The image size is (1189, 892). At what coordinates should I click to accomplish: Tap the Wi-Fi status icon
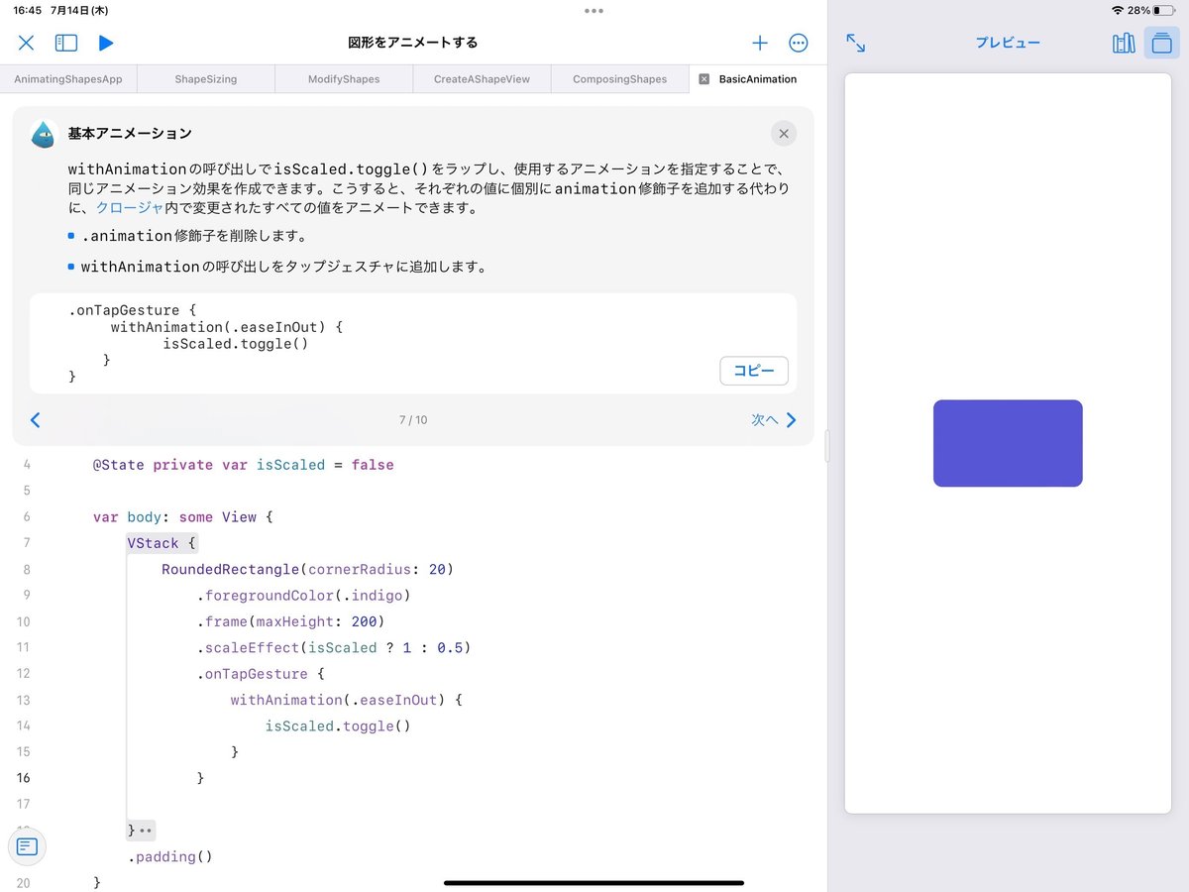point(1118,10)
